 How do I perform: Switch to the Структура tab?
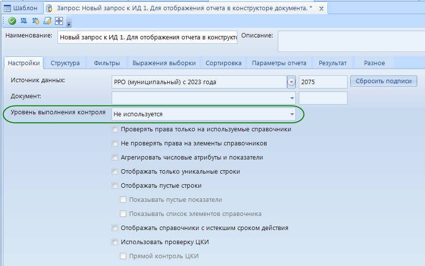tap(65, 63)
